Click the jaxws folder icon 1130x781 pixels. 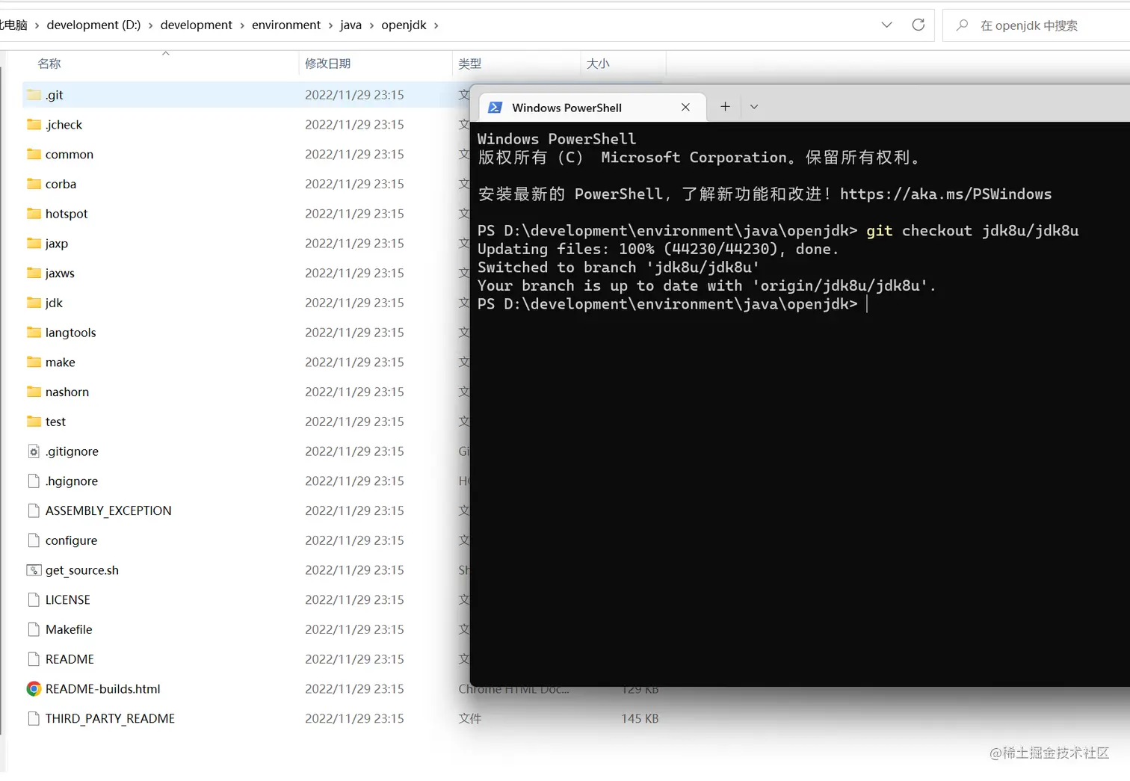[34, 273]
